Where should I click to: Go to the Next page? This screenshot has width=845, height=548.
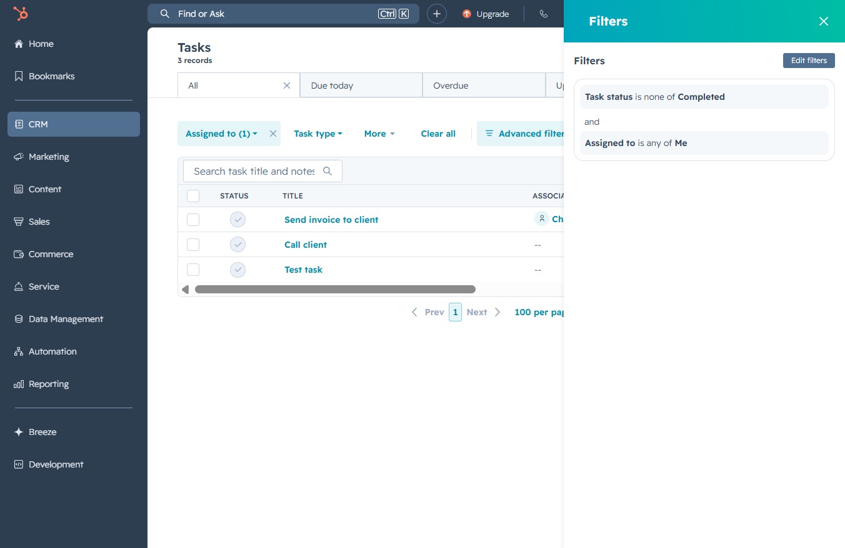click(484, 312)
